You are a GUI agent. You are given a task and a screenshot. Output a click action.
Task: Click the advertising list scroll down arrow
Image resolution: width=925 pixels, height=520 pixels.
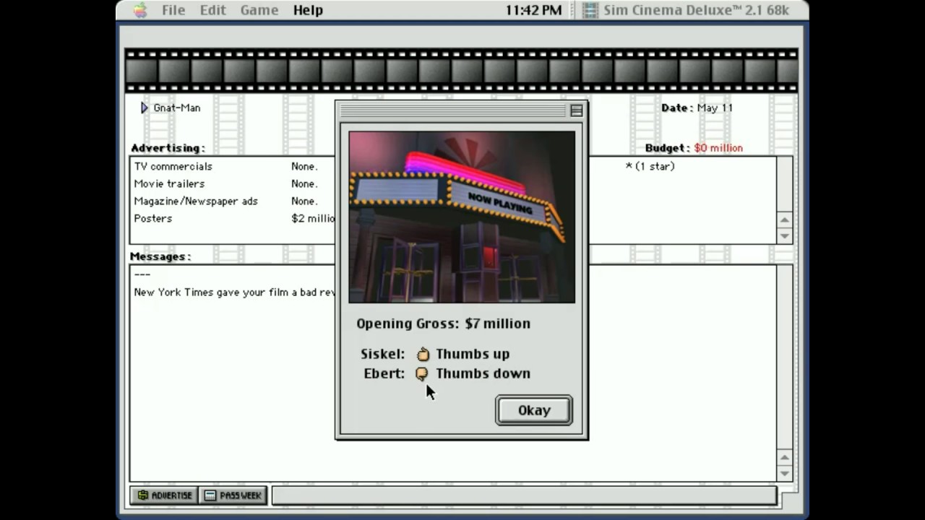(x=785, y=236)
